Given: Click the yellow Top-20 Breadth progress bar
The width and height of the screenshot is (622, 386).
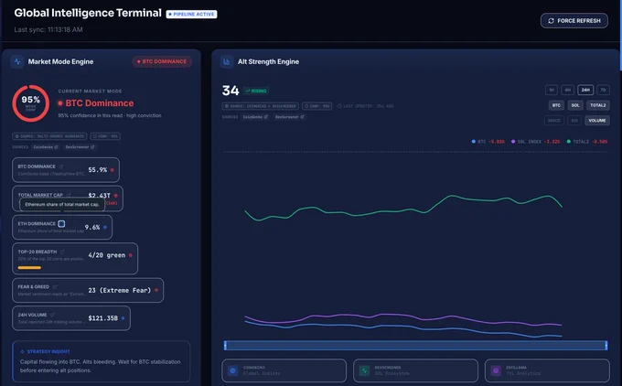Looking at the screenshot, I should [29, 268].
